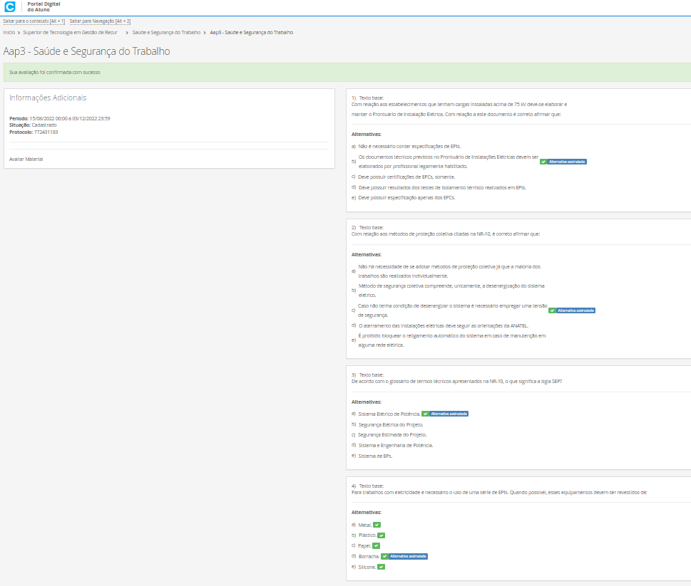Click Aap3 - Saúde e Segurança breadcrumb item

click(x=251, y=33)
